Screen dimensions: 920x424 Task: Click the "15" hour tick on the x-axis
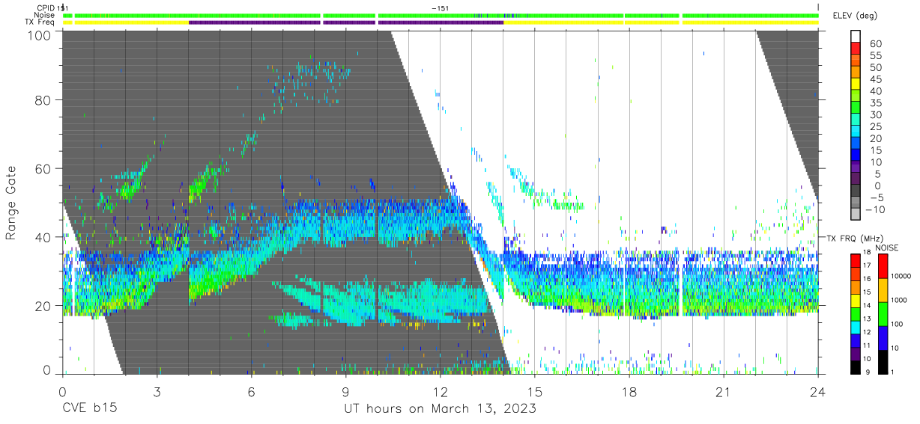click(534, 391)
